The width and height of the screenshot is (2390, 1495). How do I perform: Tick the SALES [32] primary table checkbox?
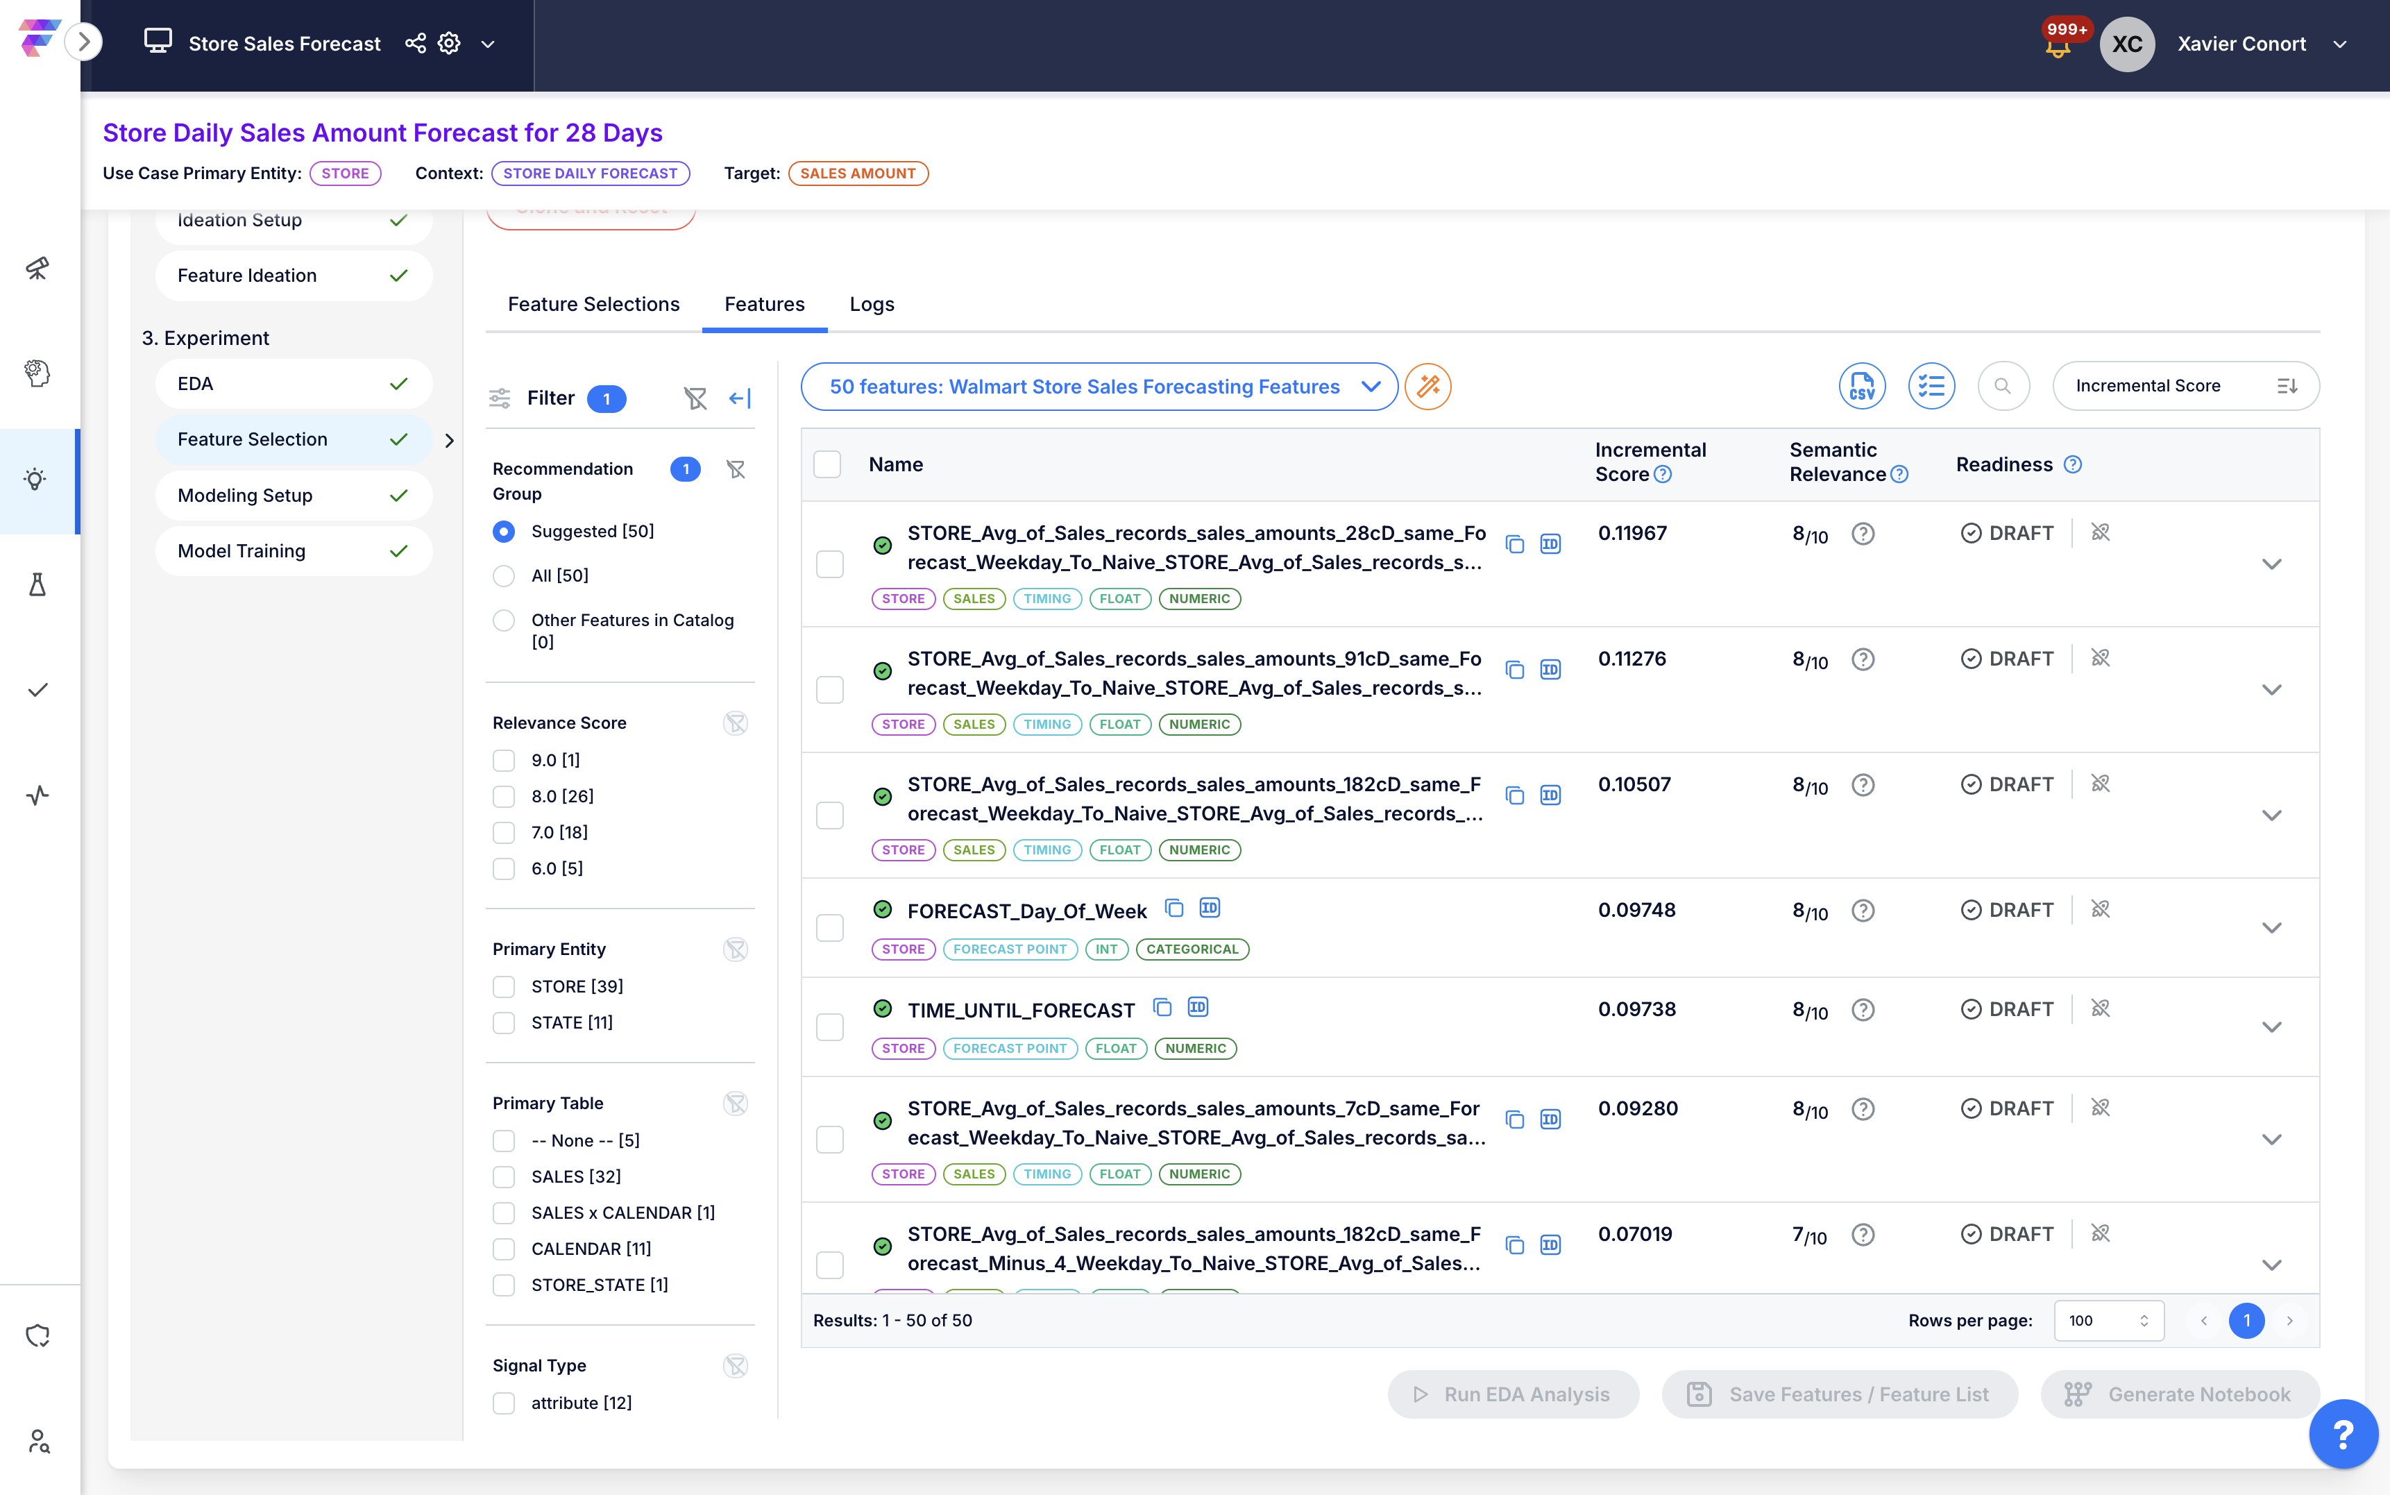[x=504, y=1176]
